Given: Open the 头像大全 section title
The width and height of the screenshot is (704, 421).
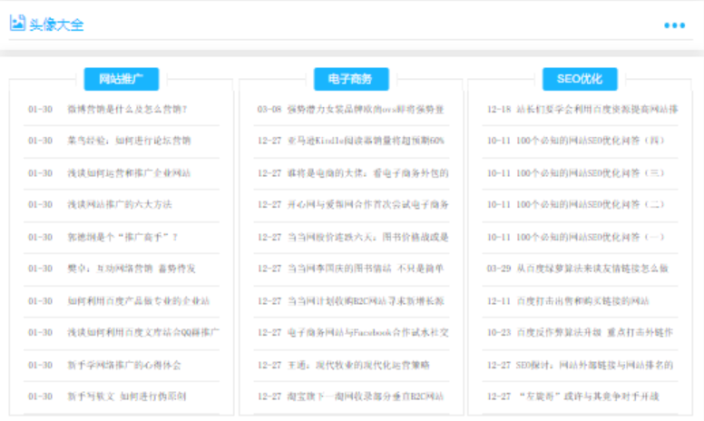Looking at the screenshot, I should tap(56, 24).
